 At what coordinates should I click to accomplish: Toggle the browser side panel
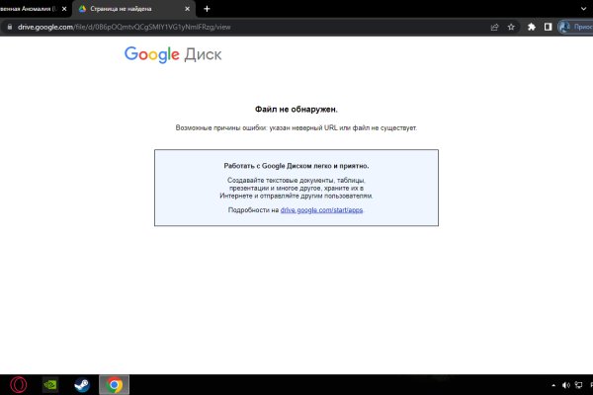coord(549,28)
